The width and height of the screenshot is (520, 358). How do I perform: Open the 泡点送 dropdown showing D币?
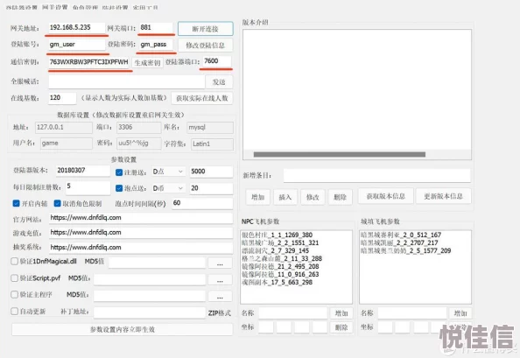(x=168, y=188)
